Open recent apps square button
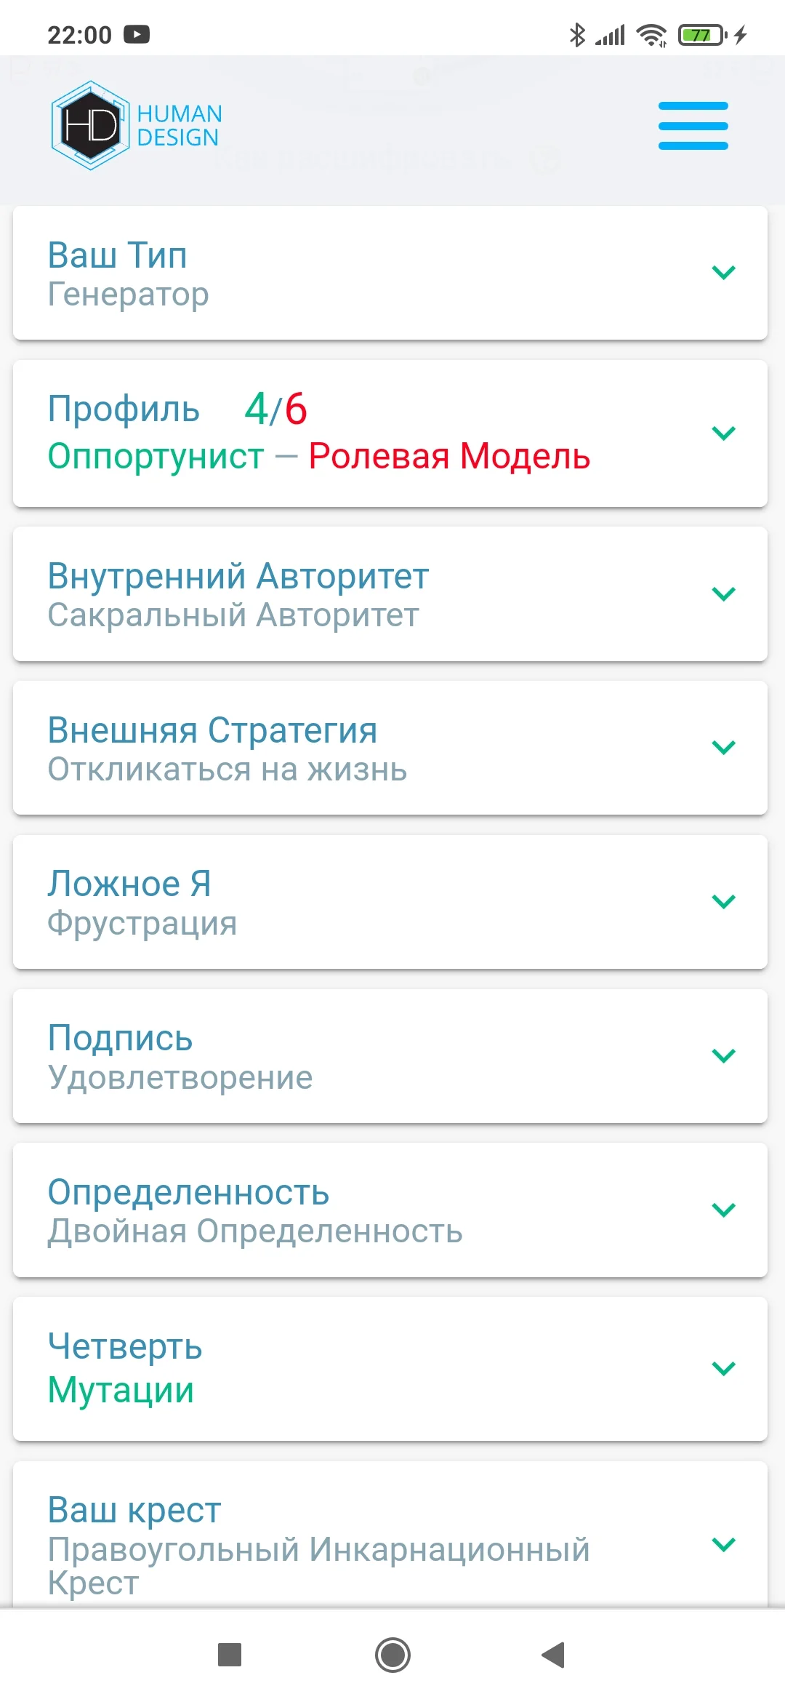Image resolution: width=785 pixels, height=1702 pixels. (x=230, y=1655)
